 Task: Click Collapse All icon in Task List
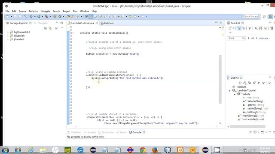tap(266, 28)
